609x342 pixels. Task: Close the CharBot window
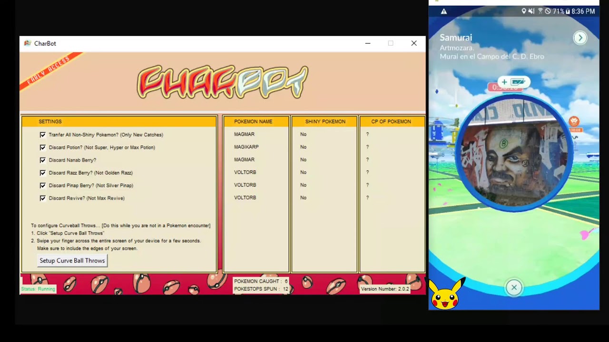(x=414, y=43)
